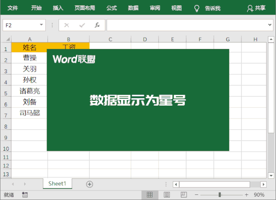This screenshot has height=200, width=276.
Task: Open the Name Box dropdown
Action: coord(41,25)
